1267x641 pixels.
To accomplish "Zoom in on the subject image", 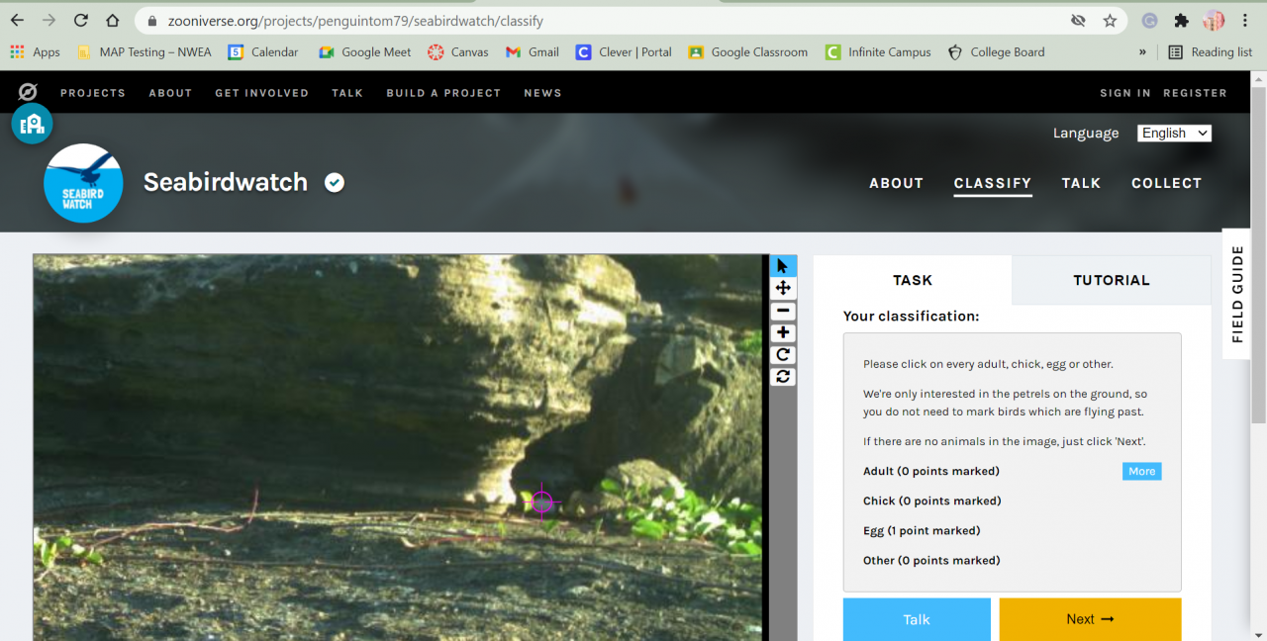I will coord(783,332).
